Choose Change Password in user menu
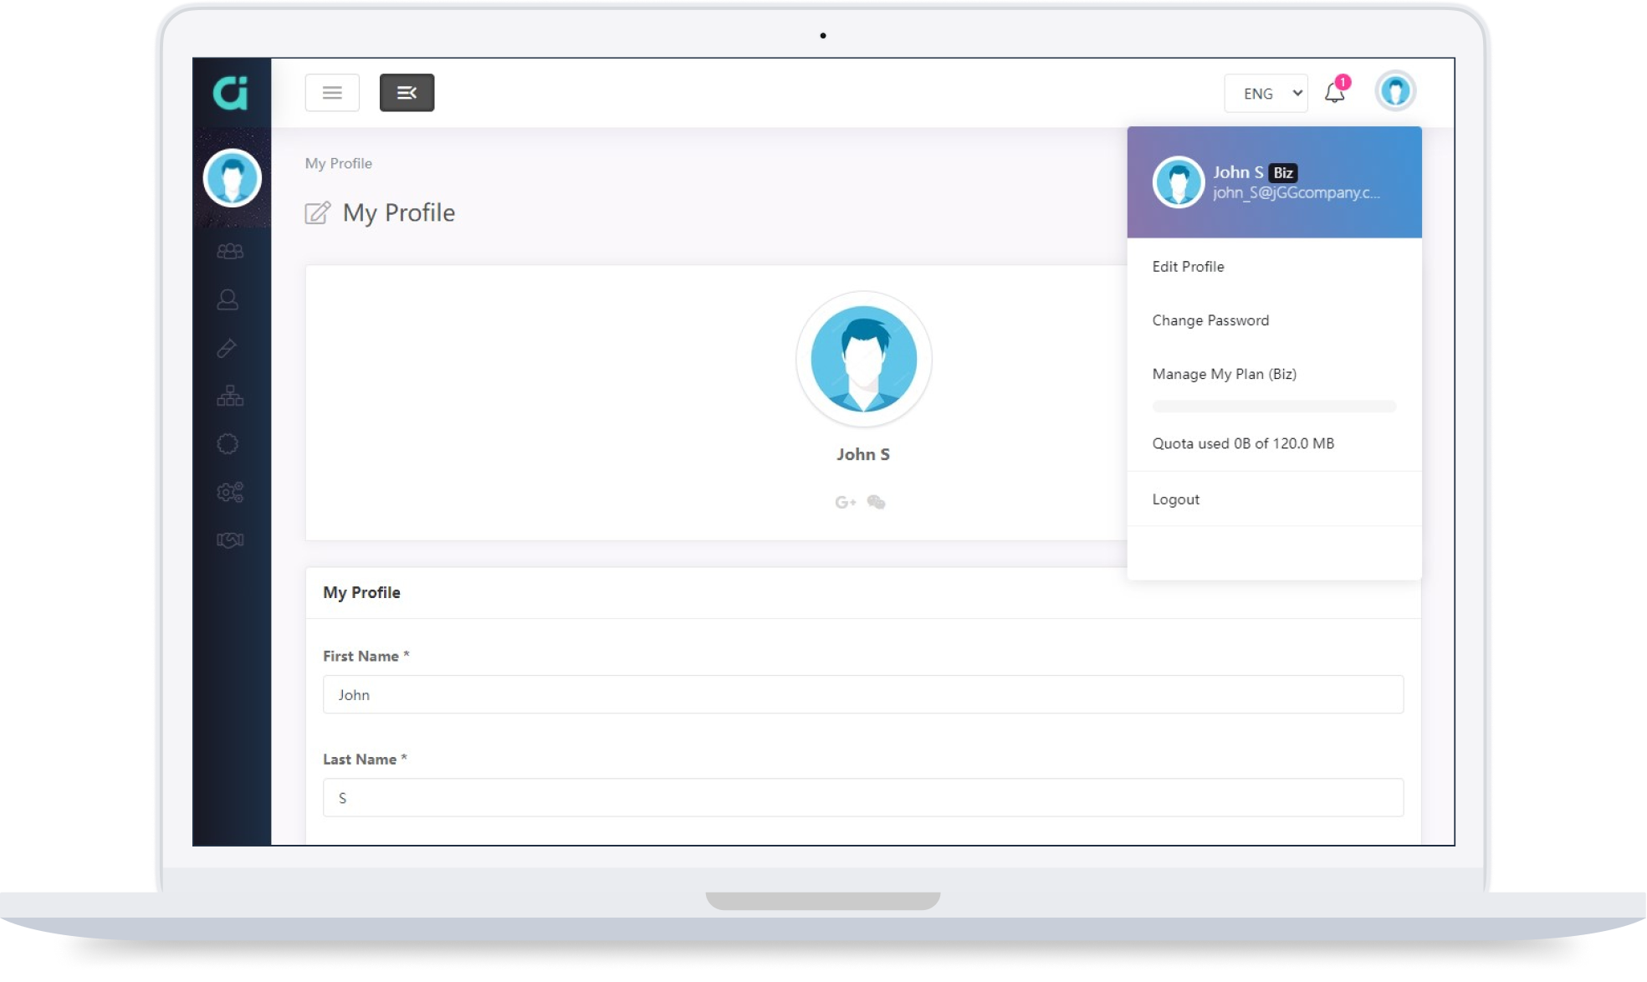1647x982 pixels. (1210, 320)
